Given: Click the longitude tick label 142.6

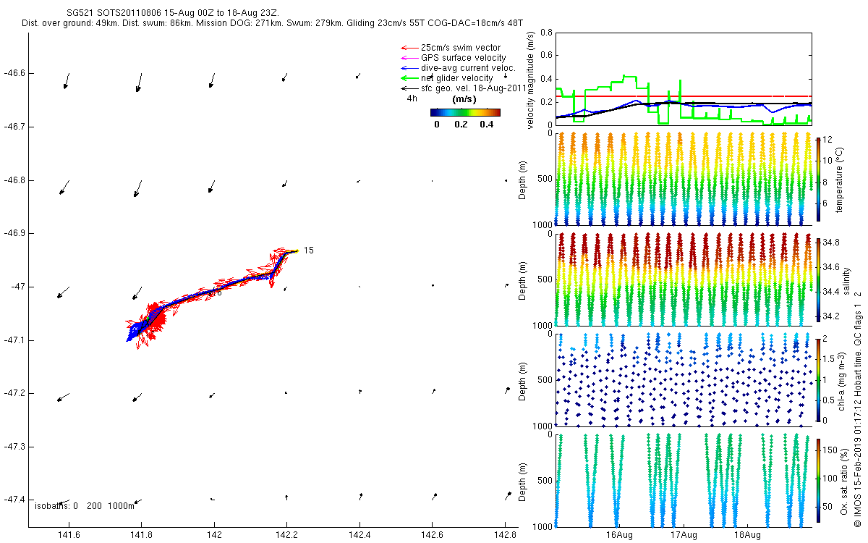Looking at the screenshot, I should [433, 535].
